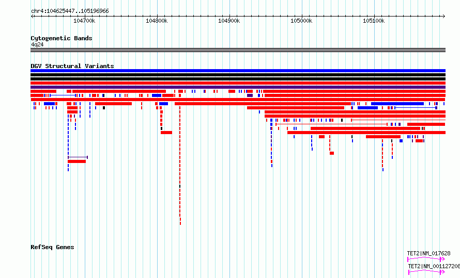Click the 105000k ruler tick label
This screenshot has height=278, width=460.
pyautogui.click(x=301, y=21)
